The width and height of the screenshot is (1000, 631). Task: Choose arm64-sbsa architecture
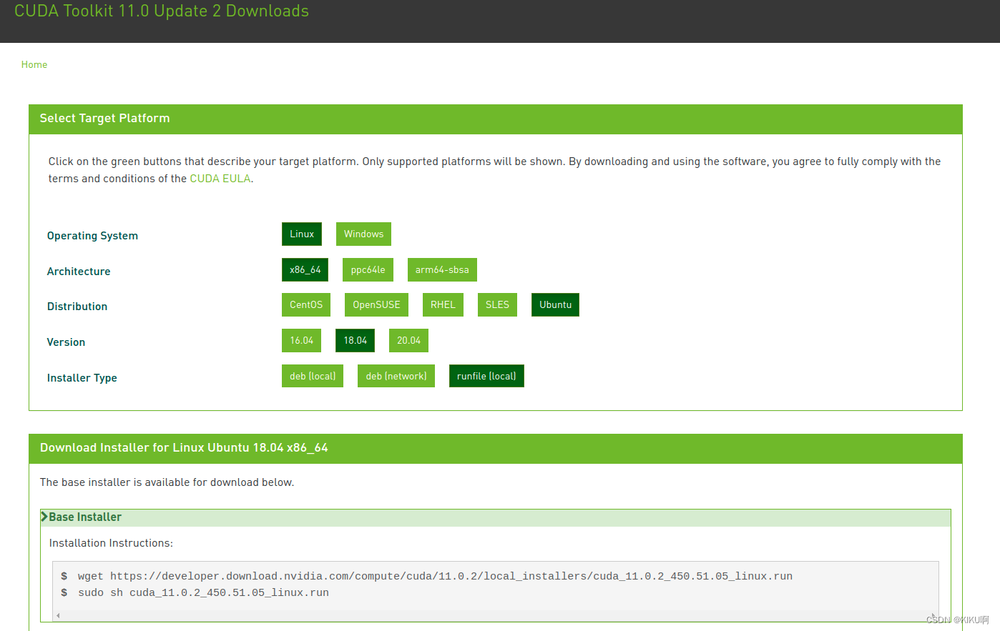click(x=442, y=269)
